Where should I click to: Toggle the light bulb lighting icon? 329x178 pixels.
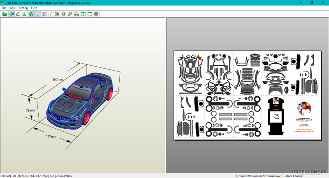(x=37, y=14)
